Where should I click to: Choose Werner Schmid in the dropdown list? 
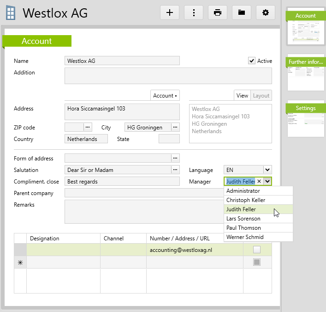(x=245, y=237)
